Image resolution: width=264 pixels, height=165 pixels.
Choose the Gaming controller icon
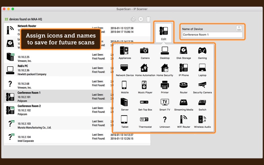202,51
